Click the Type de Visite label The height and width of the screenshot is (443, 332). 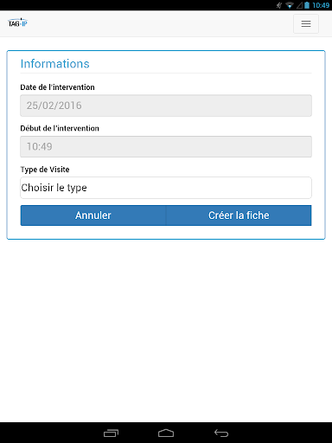[45, 170]
